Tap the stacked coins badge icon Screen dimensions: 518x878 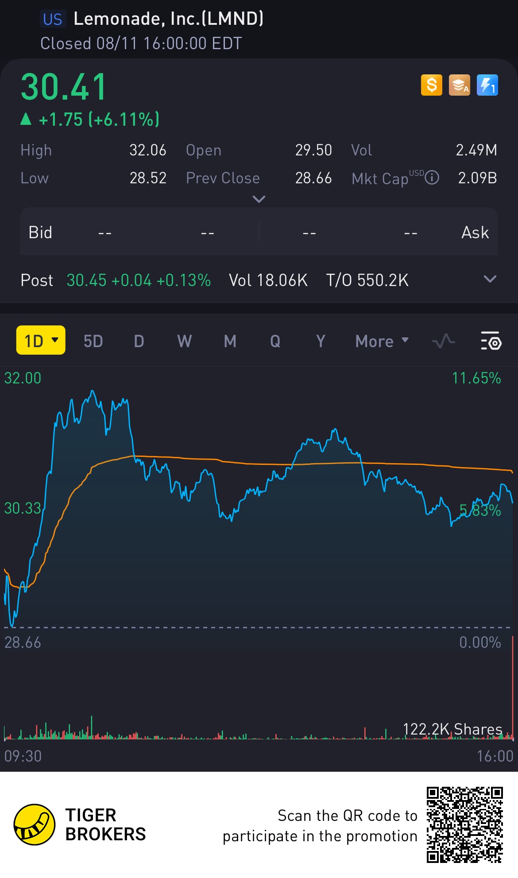pyautogui.click(x=459, y=85)
